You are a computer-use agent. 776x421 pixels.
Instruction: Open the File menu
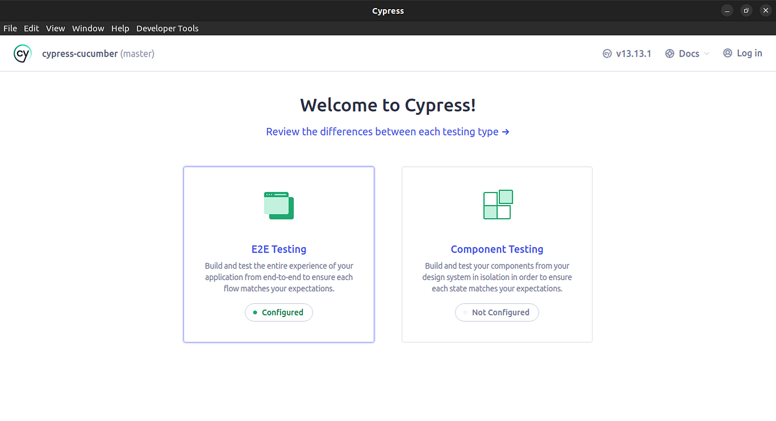(10, 28)
